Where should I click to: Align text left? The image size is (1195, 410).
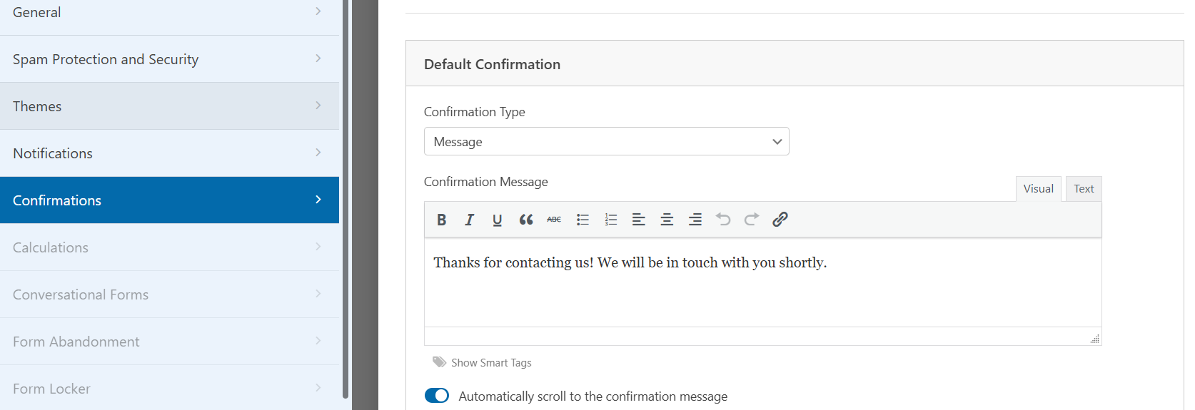click(639, 220)
